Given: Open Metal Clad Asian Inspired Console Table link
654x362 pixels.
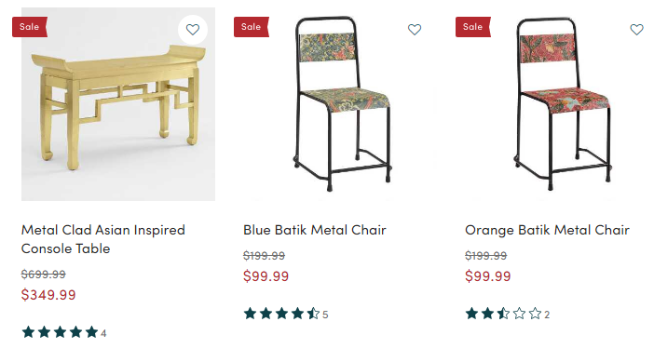Looking at the screenshot, I should 103,239.
